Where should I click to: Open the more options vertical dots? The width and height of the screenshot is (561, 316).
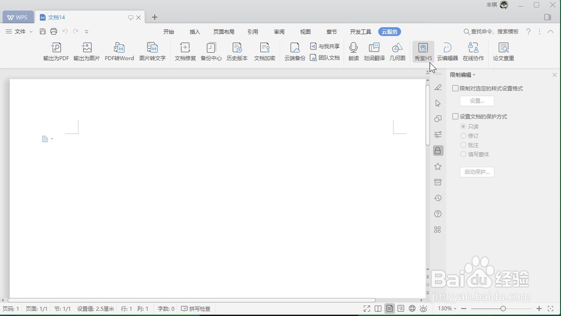click(540, 31)
